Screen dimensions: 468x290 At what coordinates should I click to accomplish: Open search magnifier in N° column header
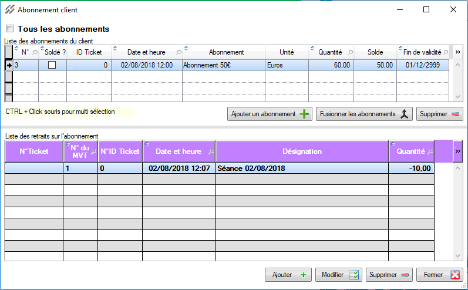click(x=35, y=52)
